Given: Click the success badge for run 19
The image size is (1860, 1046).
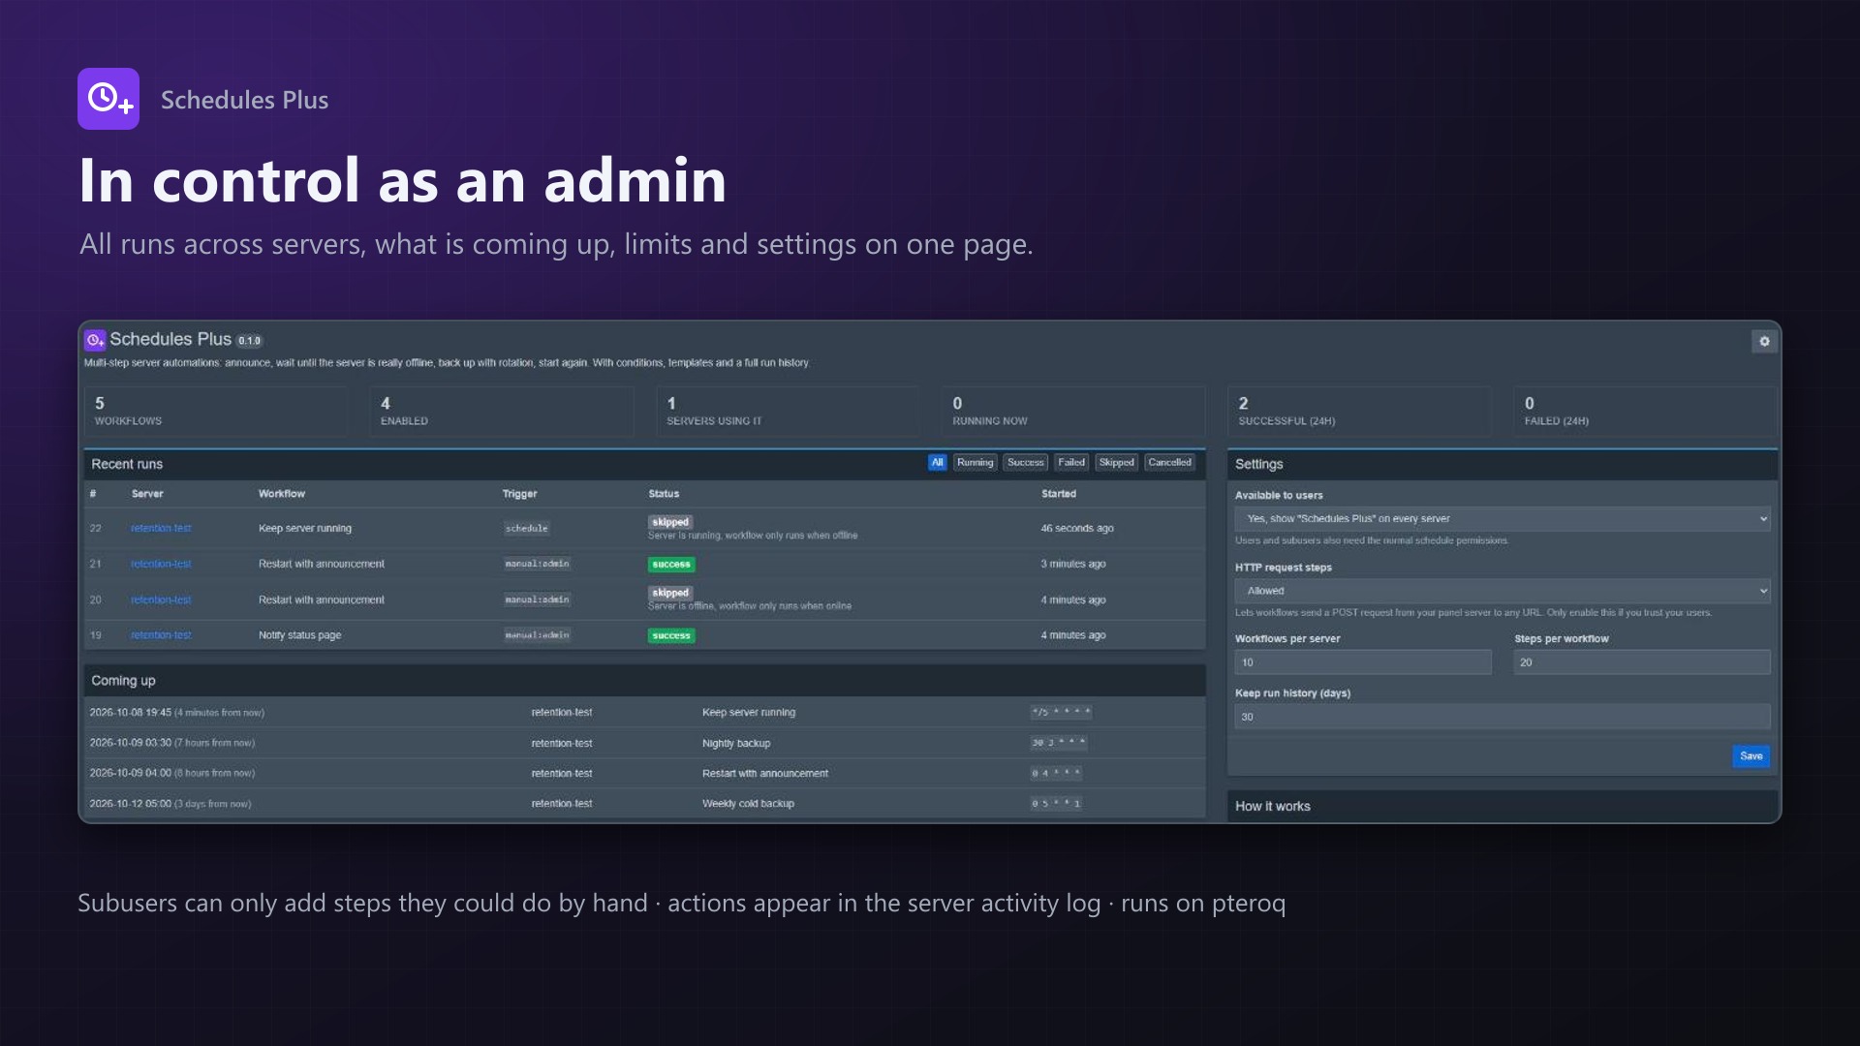Looking at the screenshot, I should [671, 636].
